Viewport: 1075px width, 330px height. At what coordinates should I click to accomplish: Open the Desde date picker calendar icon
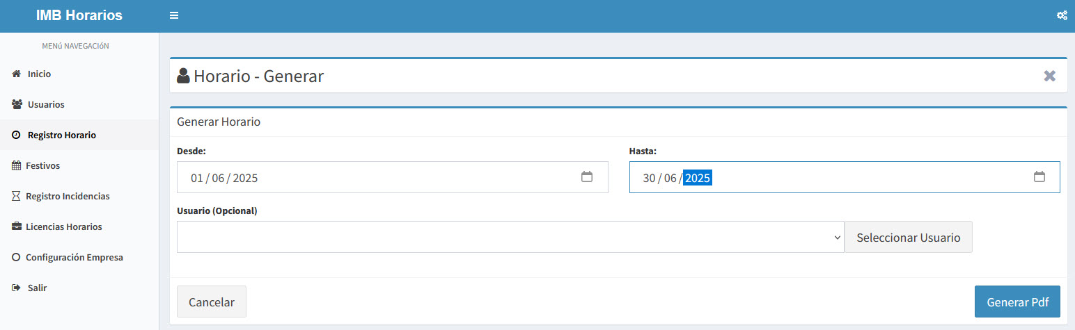coord(587,177)
